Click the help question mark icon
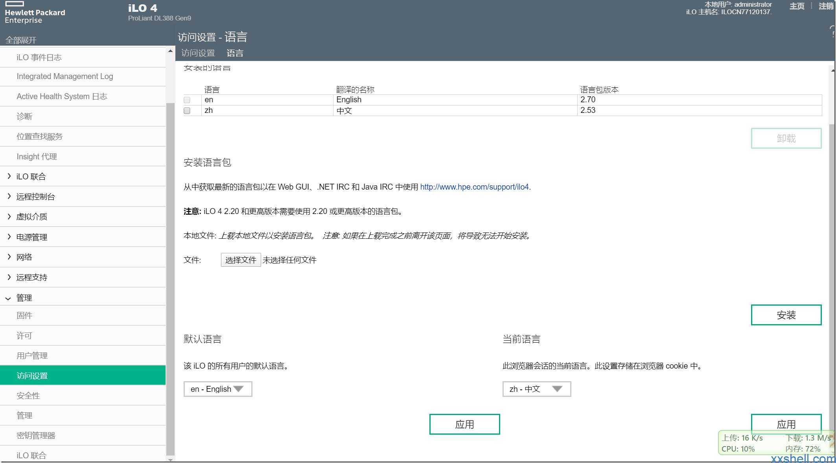 [x=832, y=31]
